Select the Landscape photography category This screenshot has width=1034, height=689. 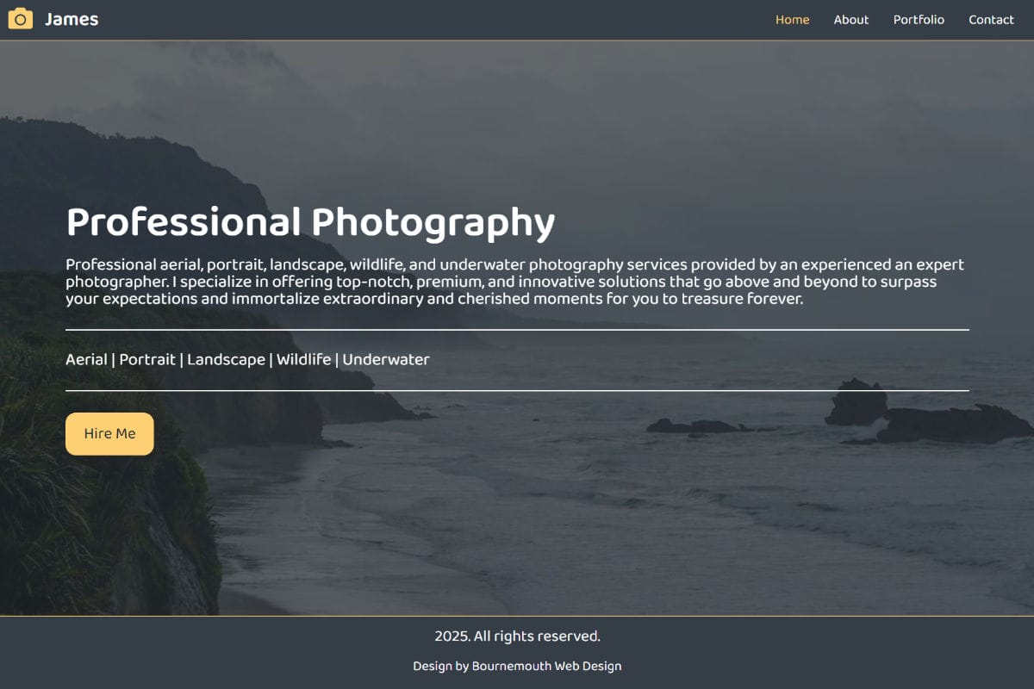226,359
